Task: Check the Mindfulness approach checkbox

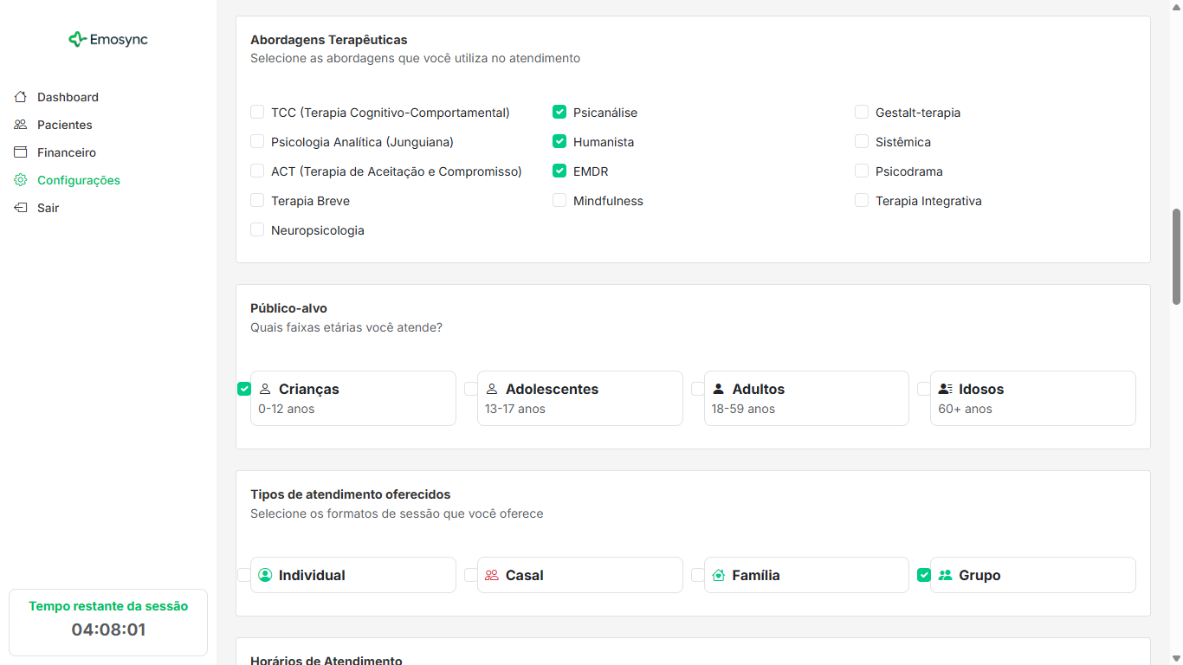Action: [559, 200]
